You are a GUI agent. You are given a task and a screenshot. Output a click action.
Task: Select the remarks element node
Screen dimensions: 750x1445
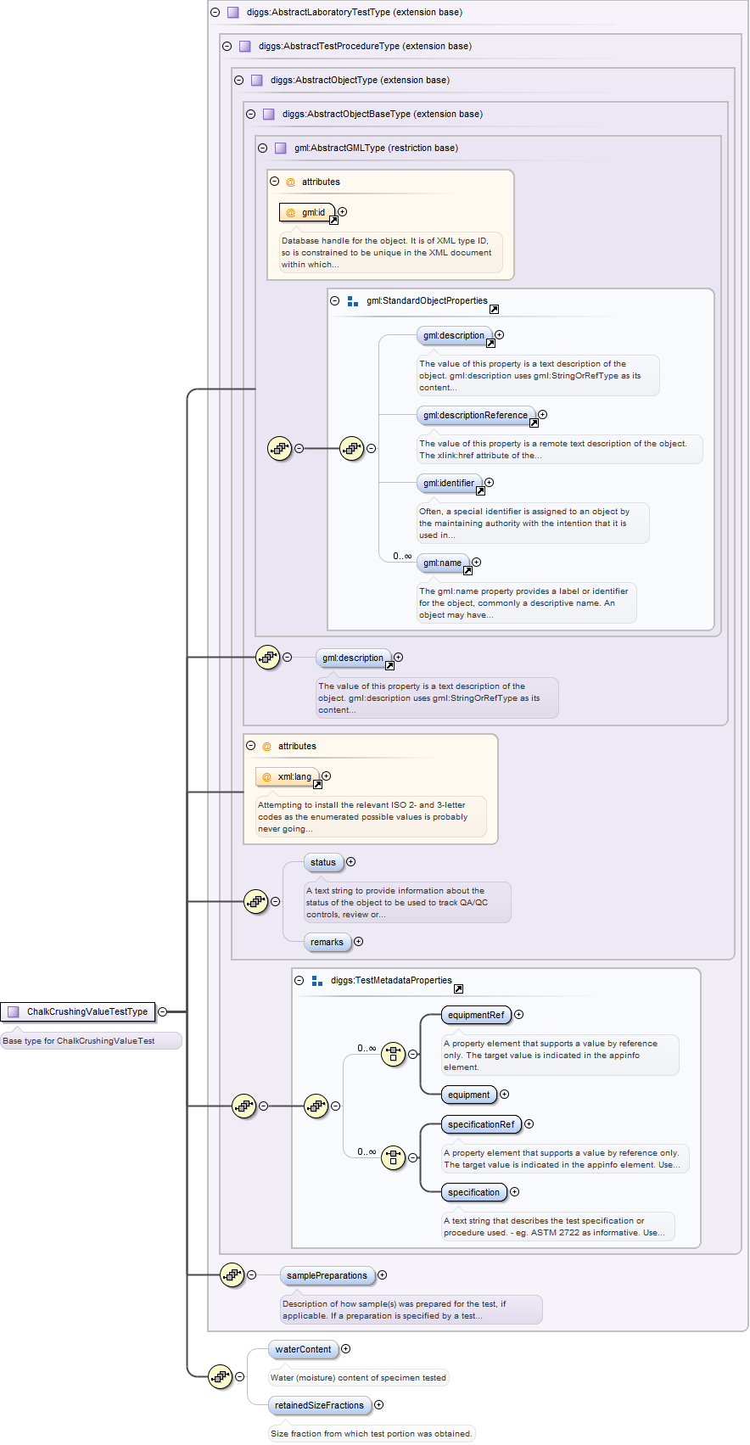click(327, 942)
